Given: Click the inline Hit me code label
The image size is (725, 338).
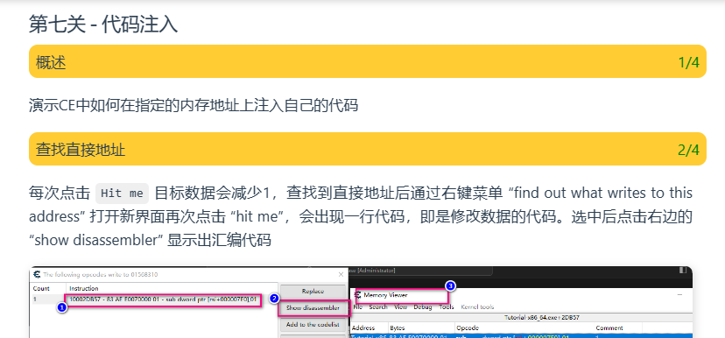Looking at the screenshot, I should [122, 194].
